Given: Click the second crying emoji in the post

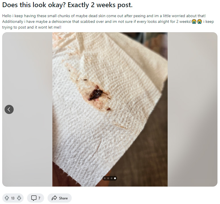Looking at the screenshot, I should [x=200, y=21].
